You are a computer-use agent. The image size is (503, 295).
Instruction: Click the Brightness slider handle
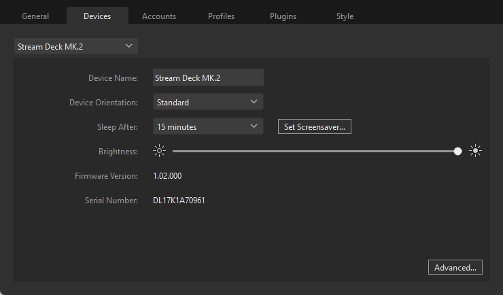(457, 151)
